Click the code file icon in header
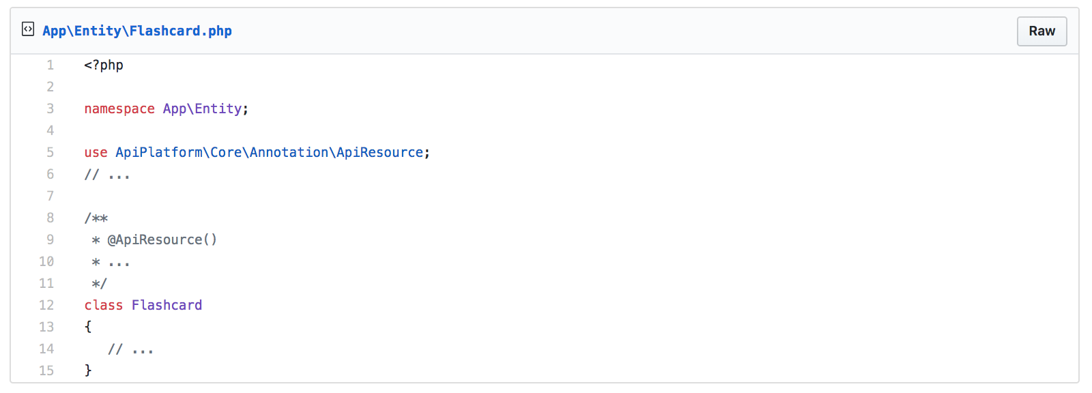 click(28, 29)
